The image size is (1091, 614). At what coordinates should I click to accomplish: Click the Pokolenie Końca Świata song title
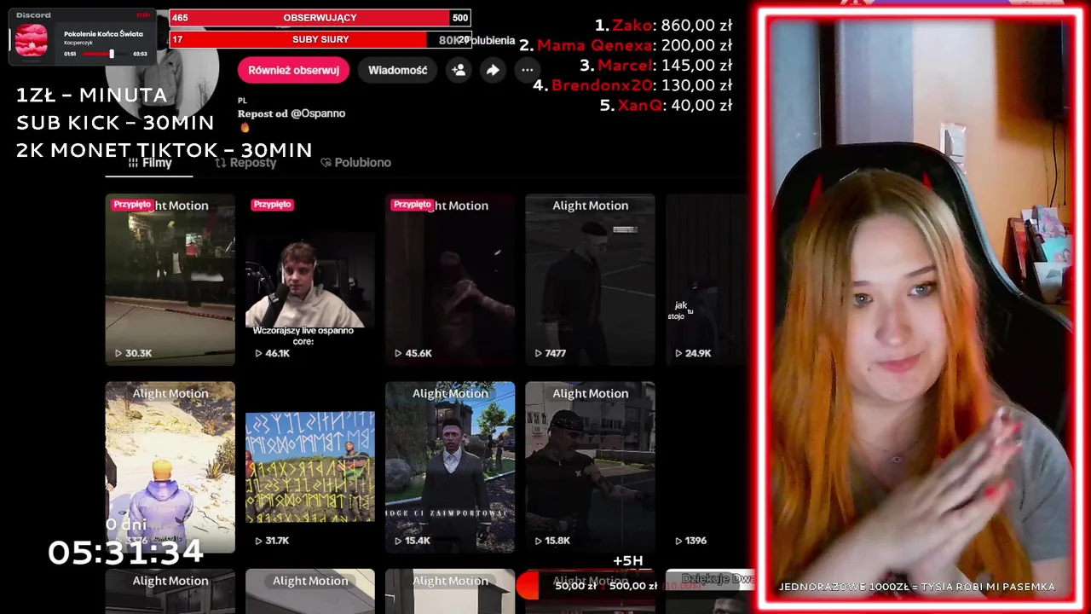click(x=103, y=34)
